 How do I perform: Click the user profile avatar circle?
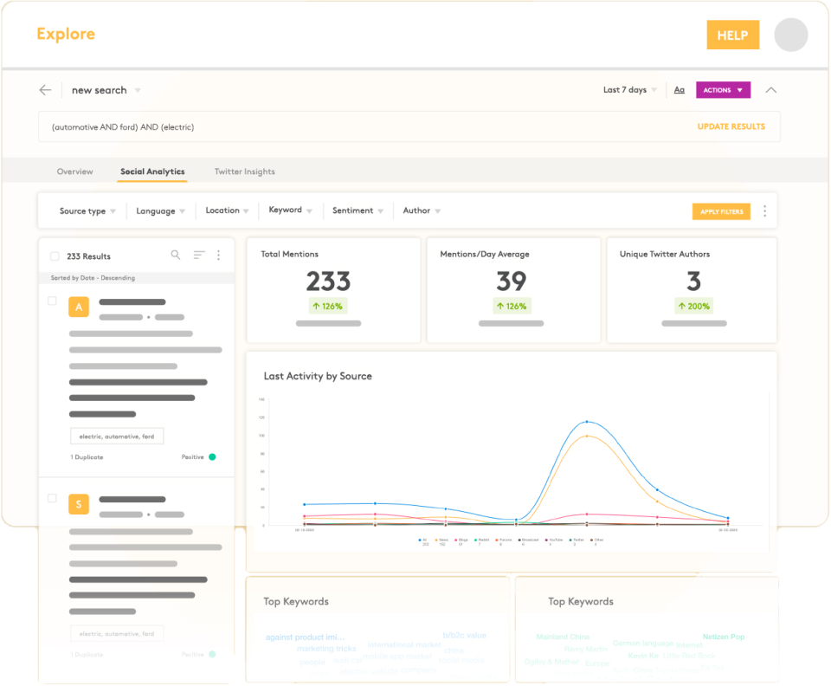[790, 36]
